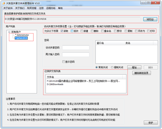
Task: Open the 注册 menu
Action: 41,8
